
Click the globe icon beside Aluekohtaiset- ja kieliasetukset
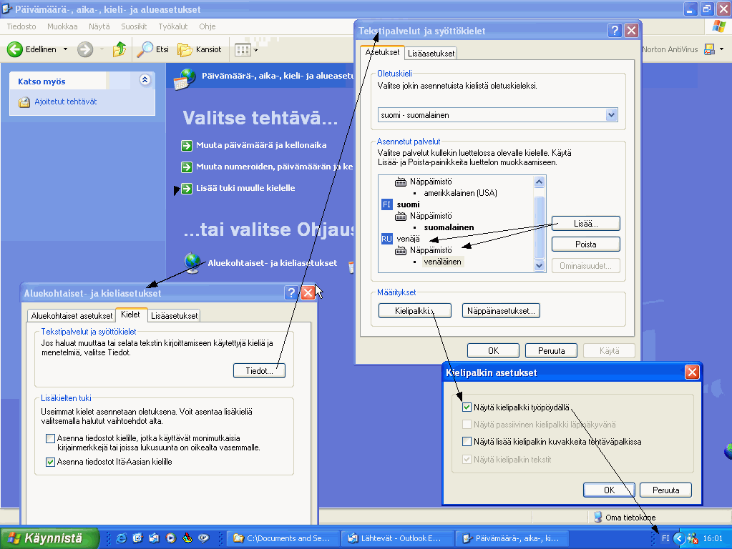192,262
